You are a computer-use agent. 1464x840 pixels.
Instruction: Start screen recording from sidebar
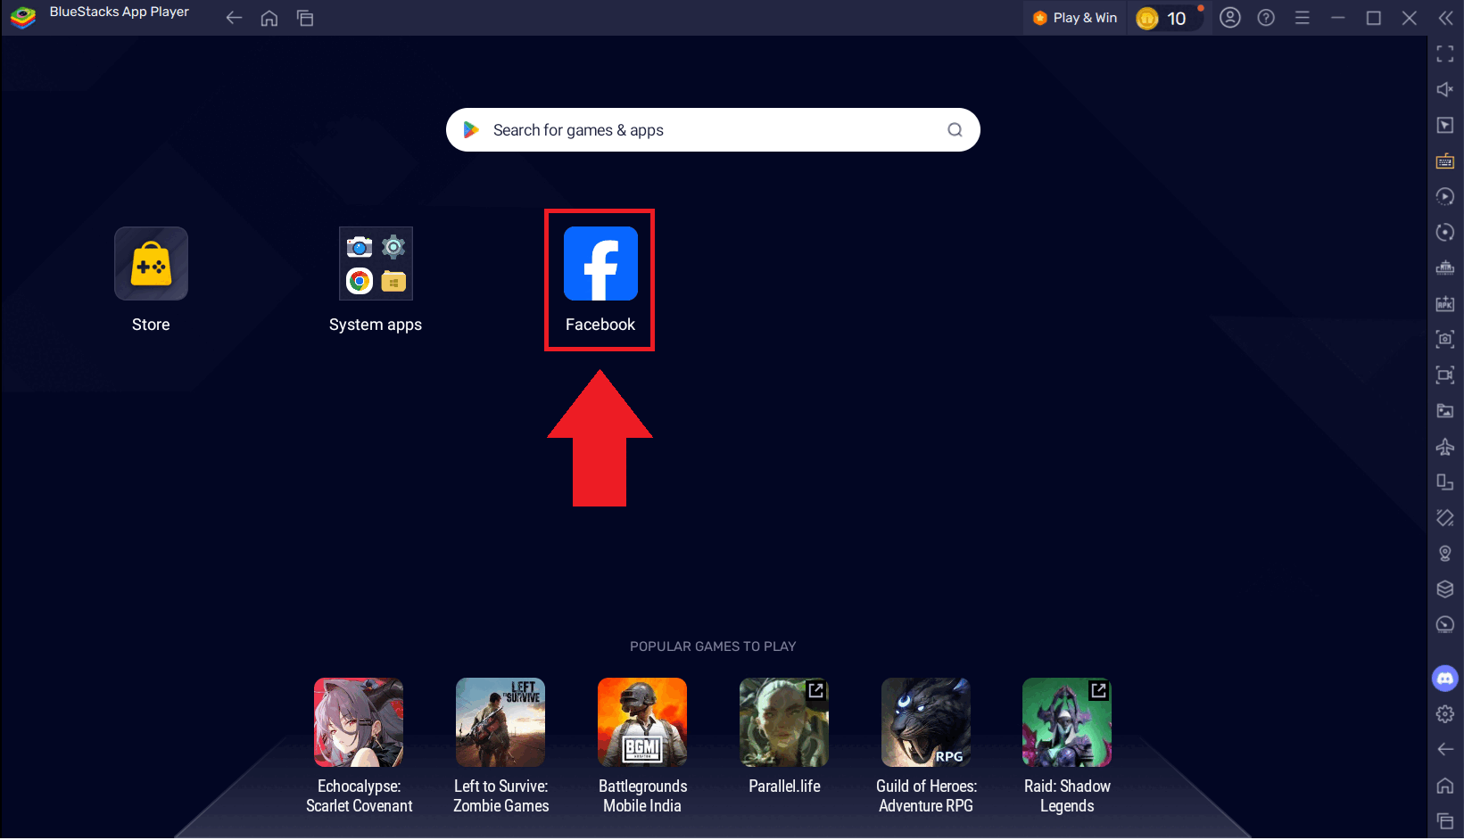coord(1445,375)
